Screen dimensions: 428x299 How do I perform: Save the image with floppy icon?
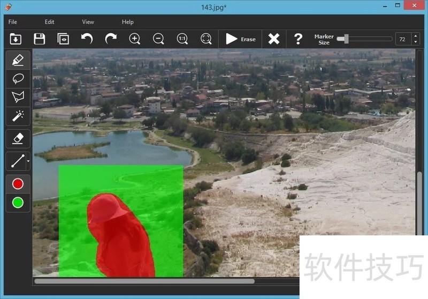click(39, 39)
